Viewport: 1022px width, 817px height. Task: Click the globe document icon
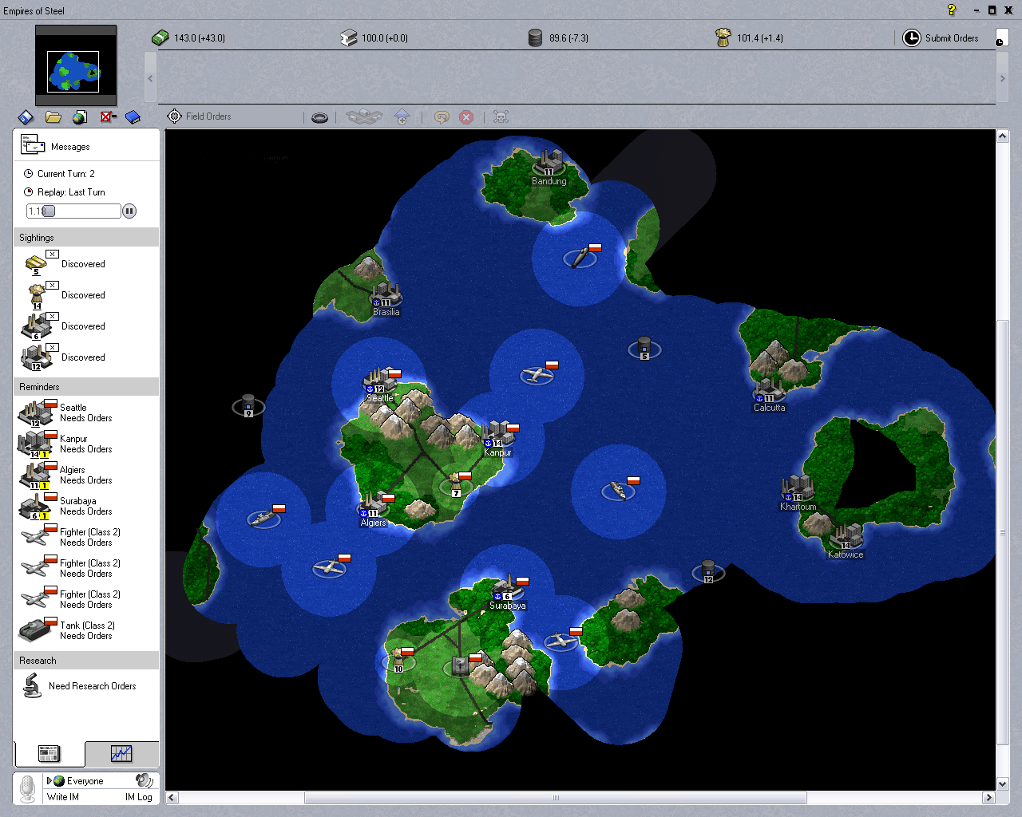79,117
